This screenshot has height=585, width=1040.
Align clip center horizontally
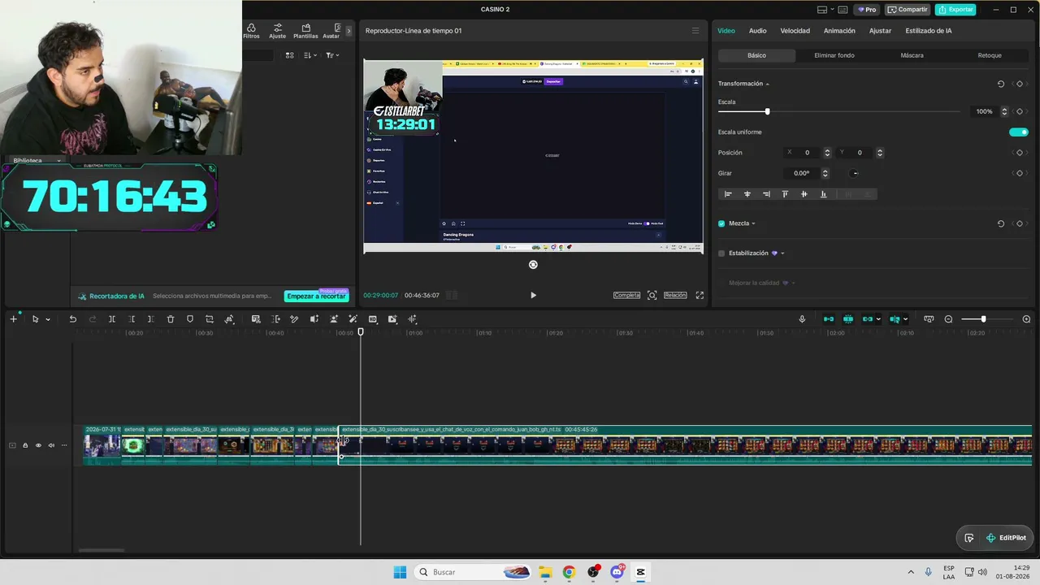click(x=747, y=194)
